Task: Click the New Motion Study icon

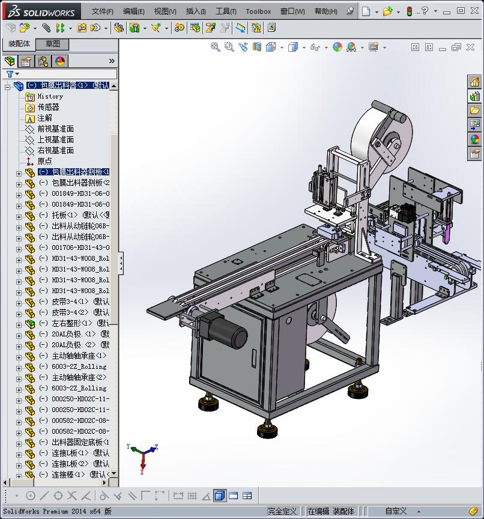Action: pyautogui.click(x=180, y=28)
